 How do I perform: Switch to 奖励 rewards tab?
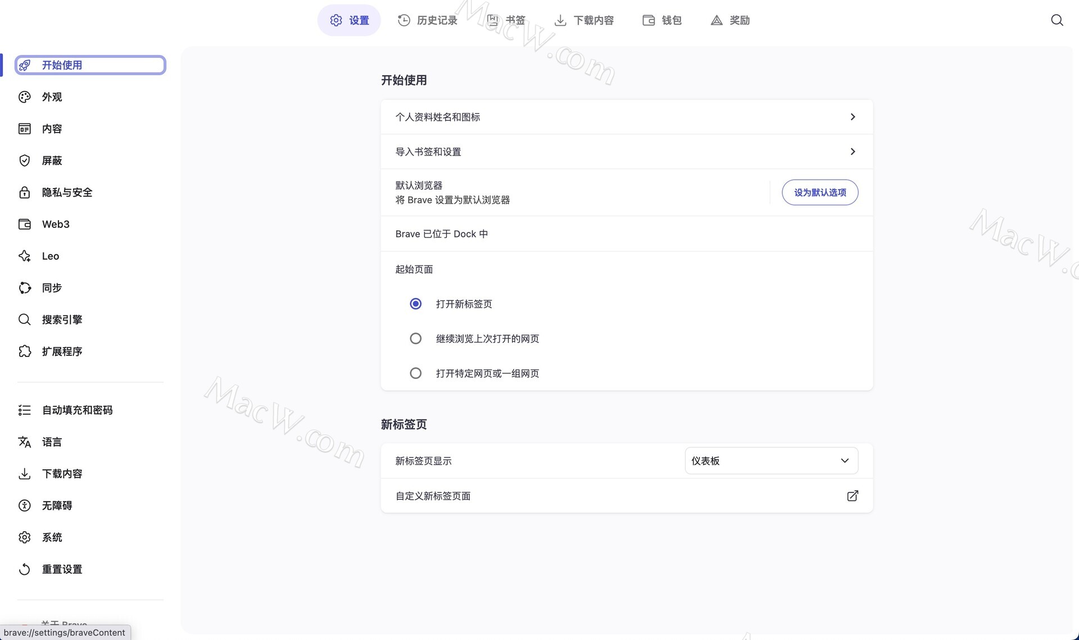point(730,20)
